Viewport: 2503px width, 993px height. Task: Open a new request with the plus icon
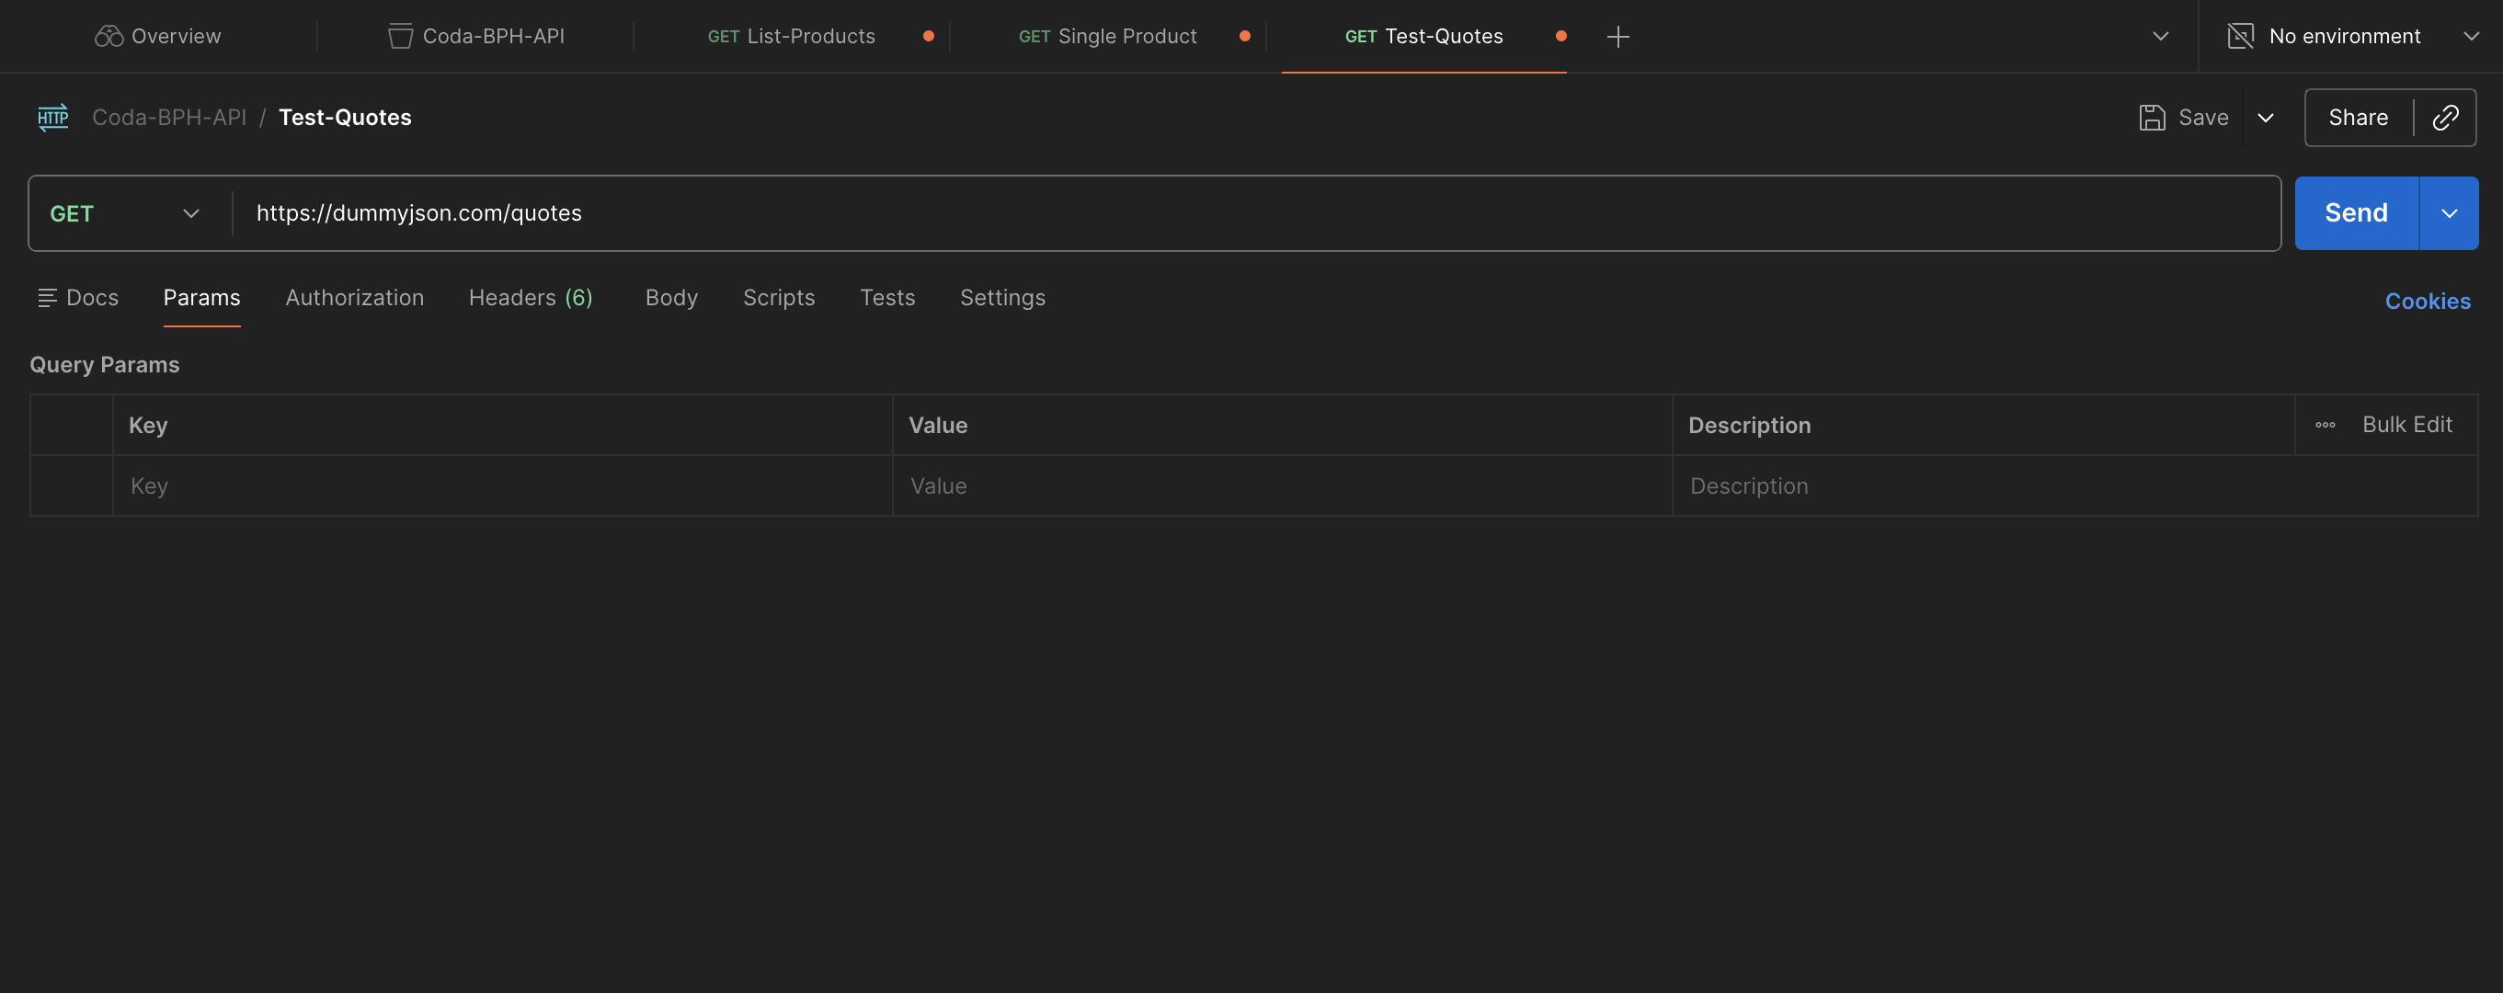coord(1617,36)
